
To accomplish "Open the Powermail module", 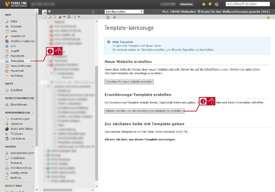I will coord(17,71).
